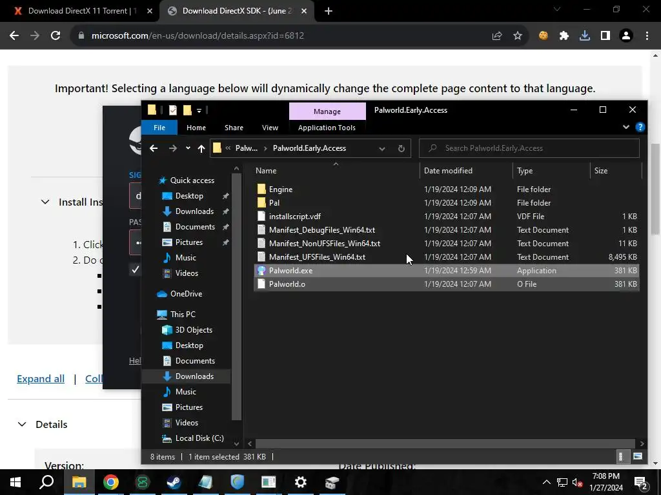
Task: Open the Chrome icon in the taskbar
Action: click(x=111, y=482)
